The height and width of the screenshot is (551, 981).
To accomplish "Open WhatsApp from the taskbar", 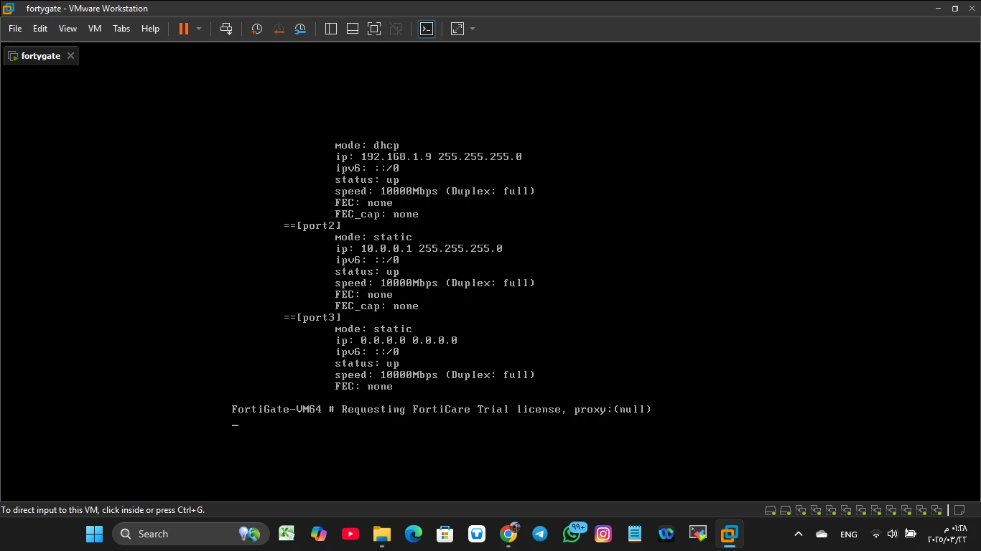I will click(572, 534).
